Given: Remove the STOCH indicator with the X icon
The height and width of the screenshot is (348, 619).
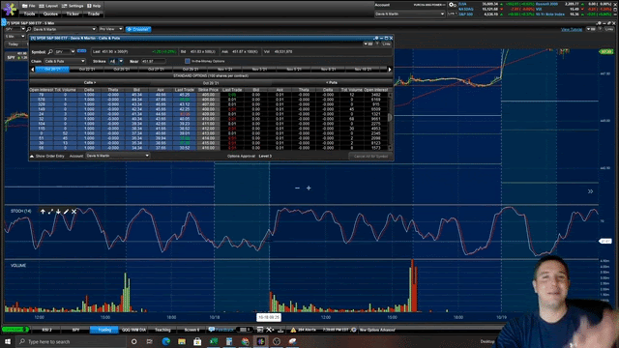Looking at the screenshot, I should pyautogui.click(x=74, y=212).
